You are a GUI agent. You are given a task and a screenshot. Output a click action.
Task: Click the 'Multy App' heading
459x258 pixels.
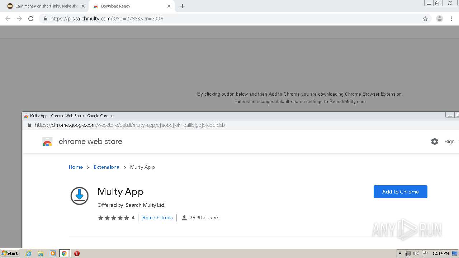(x=120, y=192)
